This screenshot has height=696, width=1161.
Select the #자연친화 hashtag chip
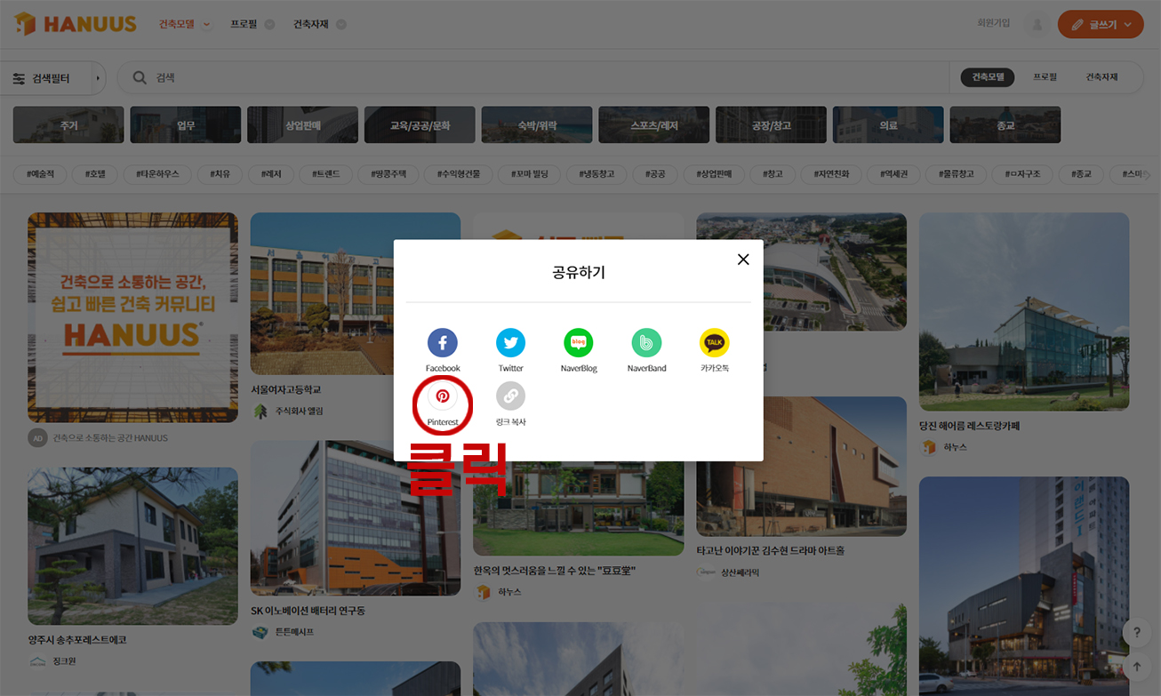831,174
